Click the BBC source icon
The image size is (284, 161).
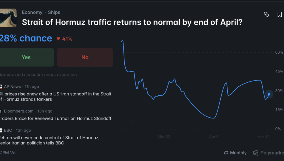(x=1, y=130)
